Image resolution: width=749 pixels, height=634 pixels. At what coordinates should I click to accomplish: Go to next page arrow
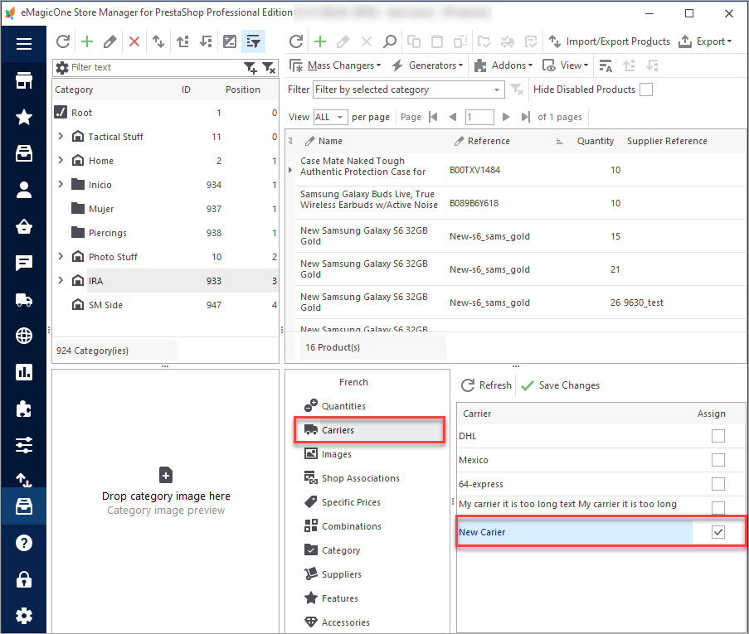[506, 117]
